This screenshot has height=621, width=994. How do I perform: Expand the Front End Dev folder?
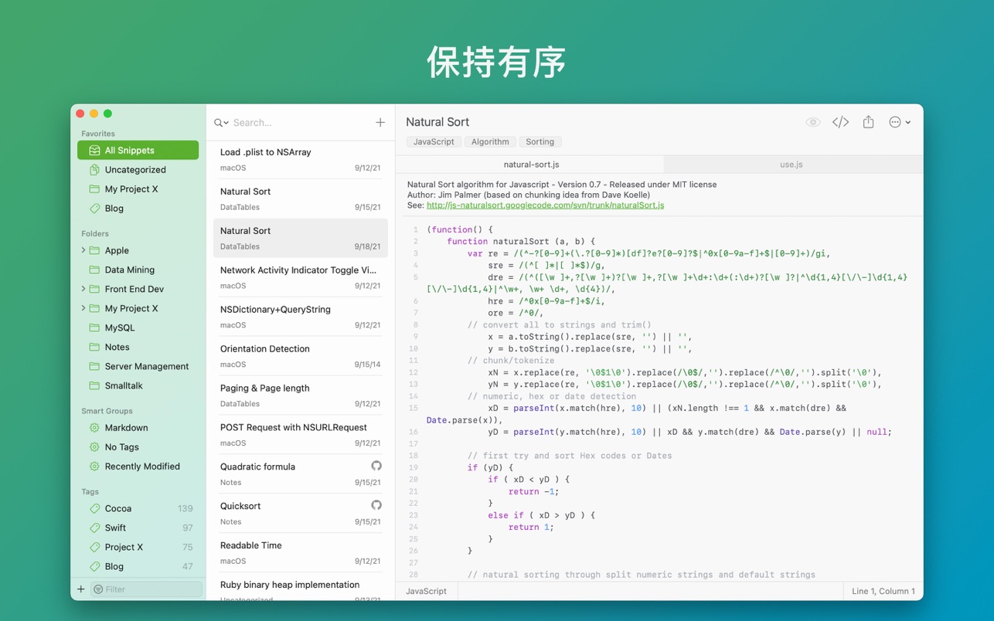pyautogui.click(x=83, y=289)
